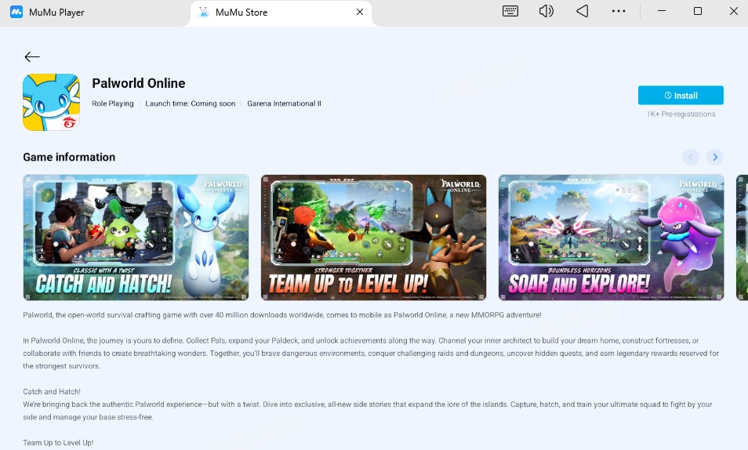Show previous screenshots with left chevron
Screen dimensions: 748x450
pyautogui.click(x=690, y=157)
